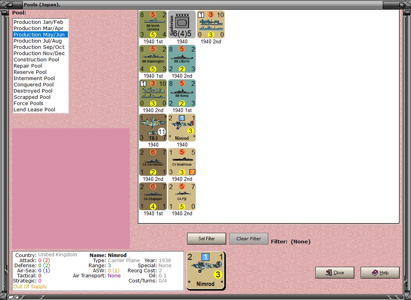Select the convoy counter above TB-3
The image size is (411, 300).
click(153, 93)
